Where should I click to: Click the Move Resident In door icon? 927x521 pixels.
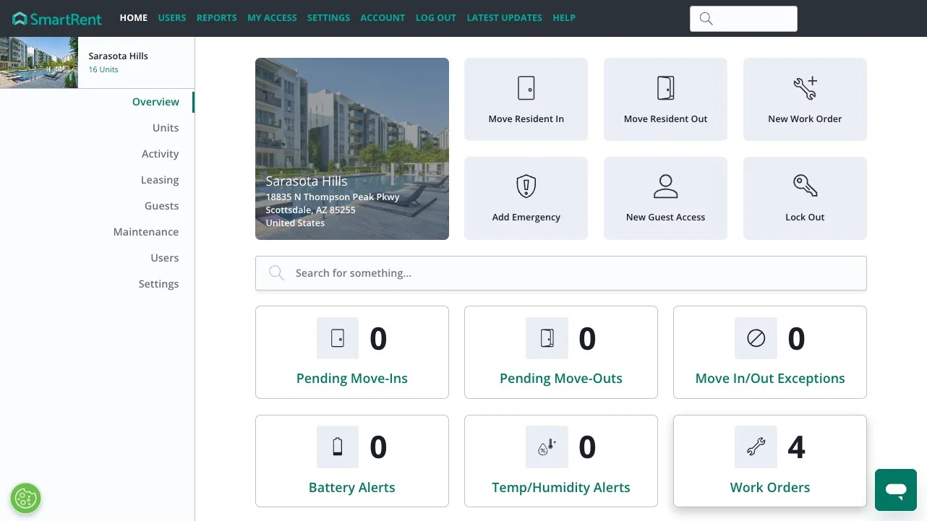click(x=526, y=88)
